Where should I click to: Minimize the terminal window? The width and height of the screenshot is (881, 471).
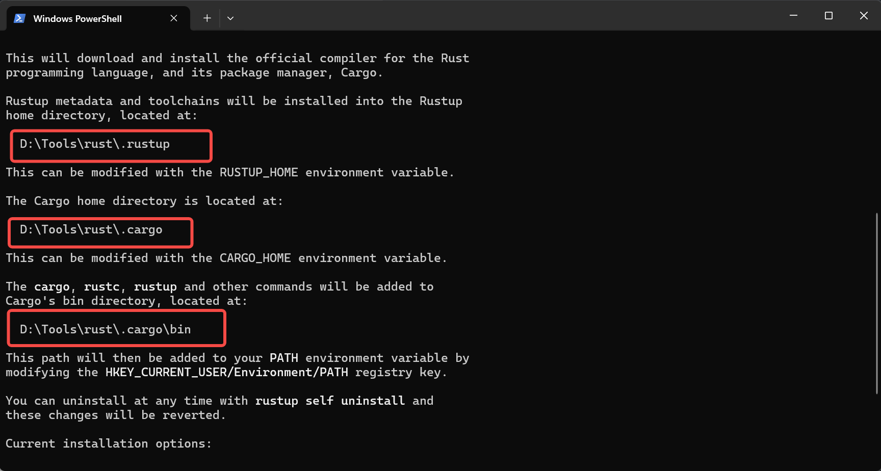793,16
